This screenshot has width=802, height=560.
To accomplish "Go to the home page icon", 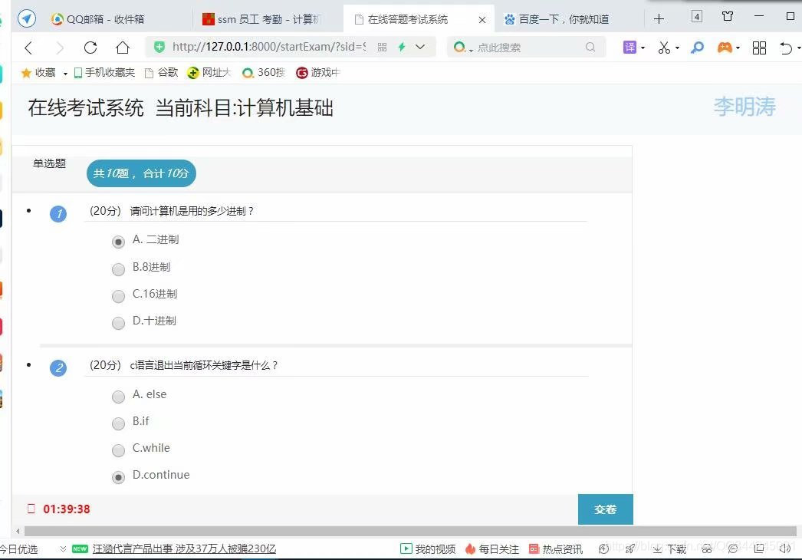I will coord(123,48).
